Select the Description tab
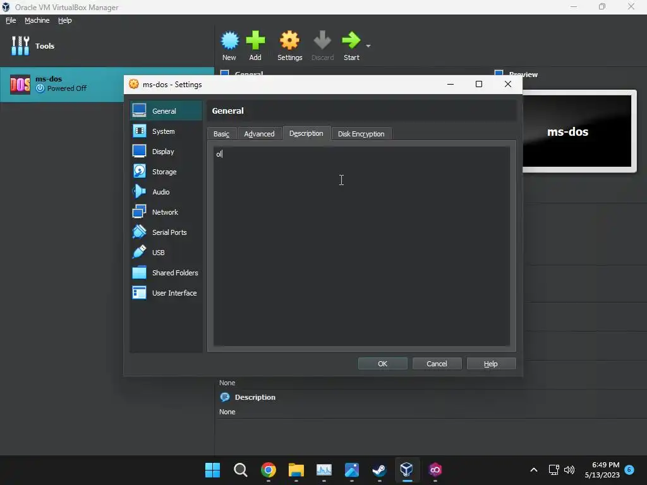647x485 pixels. 306,133
